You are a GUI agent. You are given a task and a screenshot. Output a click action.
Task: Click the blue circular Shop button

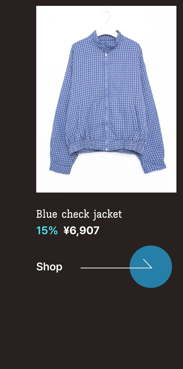coord(151,267)
